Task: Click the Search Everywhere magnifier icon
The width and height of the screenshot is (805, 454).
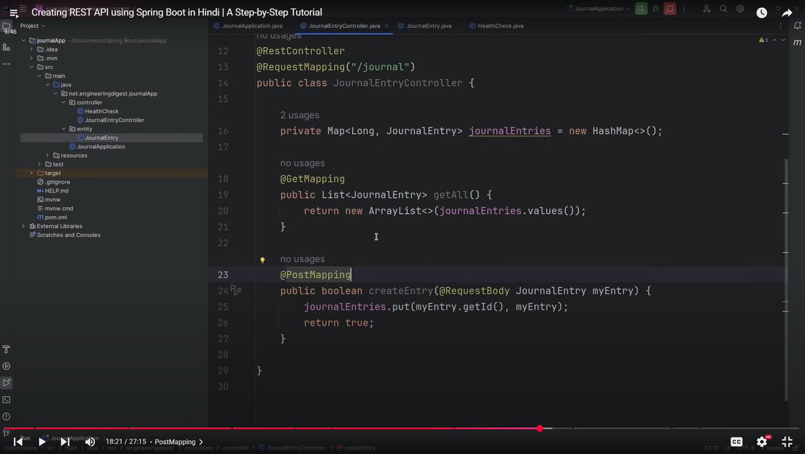Action: [x=724, y=9]
